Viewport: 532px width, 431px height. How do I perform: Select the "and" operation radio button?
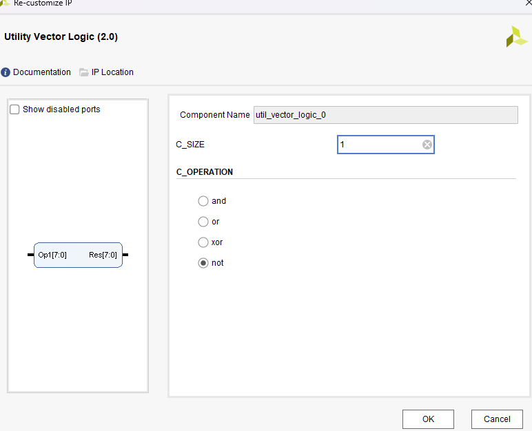[203, 201]
